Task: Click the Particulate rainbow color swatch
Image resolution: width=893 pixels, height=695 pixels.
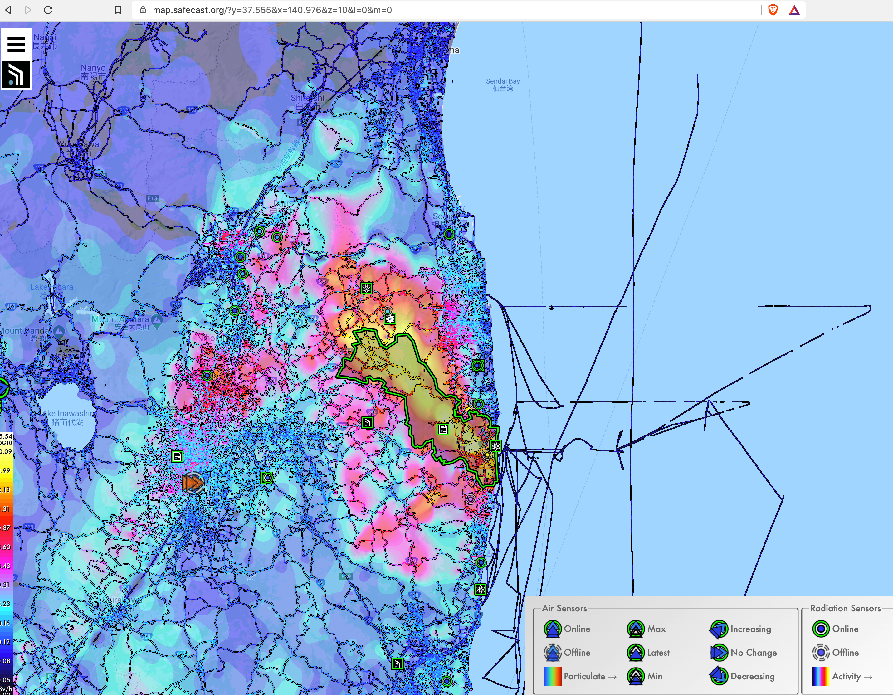Action: point(552,676)
